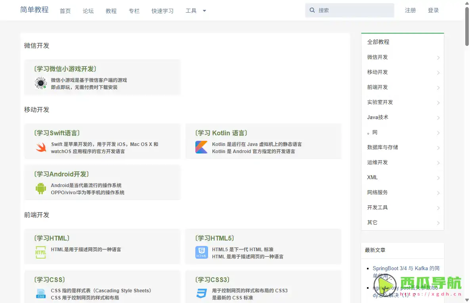The width and height of the screenshot is (470, 303).
Task: Expand 实验室开发 chevron in sidebar
Action: pos(438,103)
